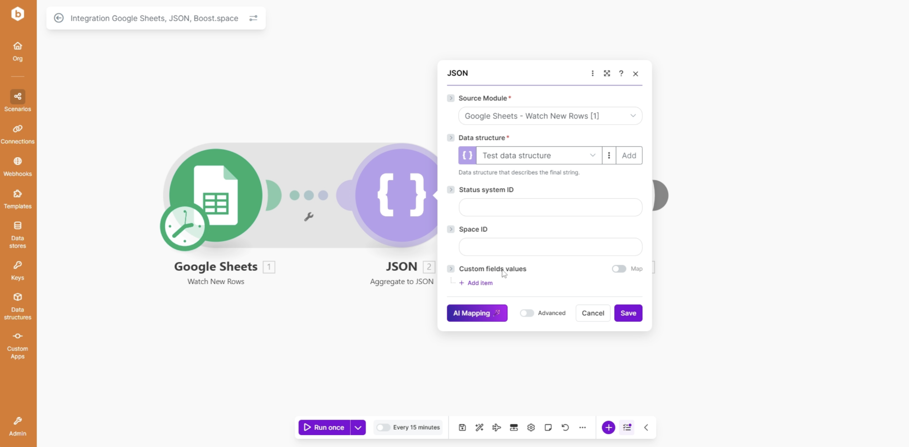Open the Test data structure dropdown
The image size is (909, 447).
[x=539, y=155]
